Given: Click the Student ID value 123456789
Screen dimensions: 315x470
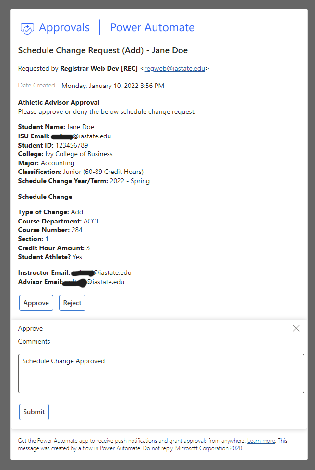Looking at the screenshot, I should click(72, 146).
